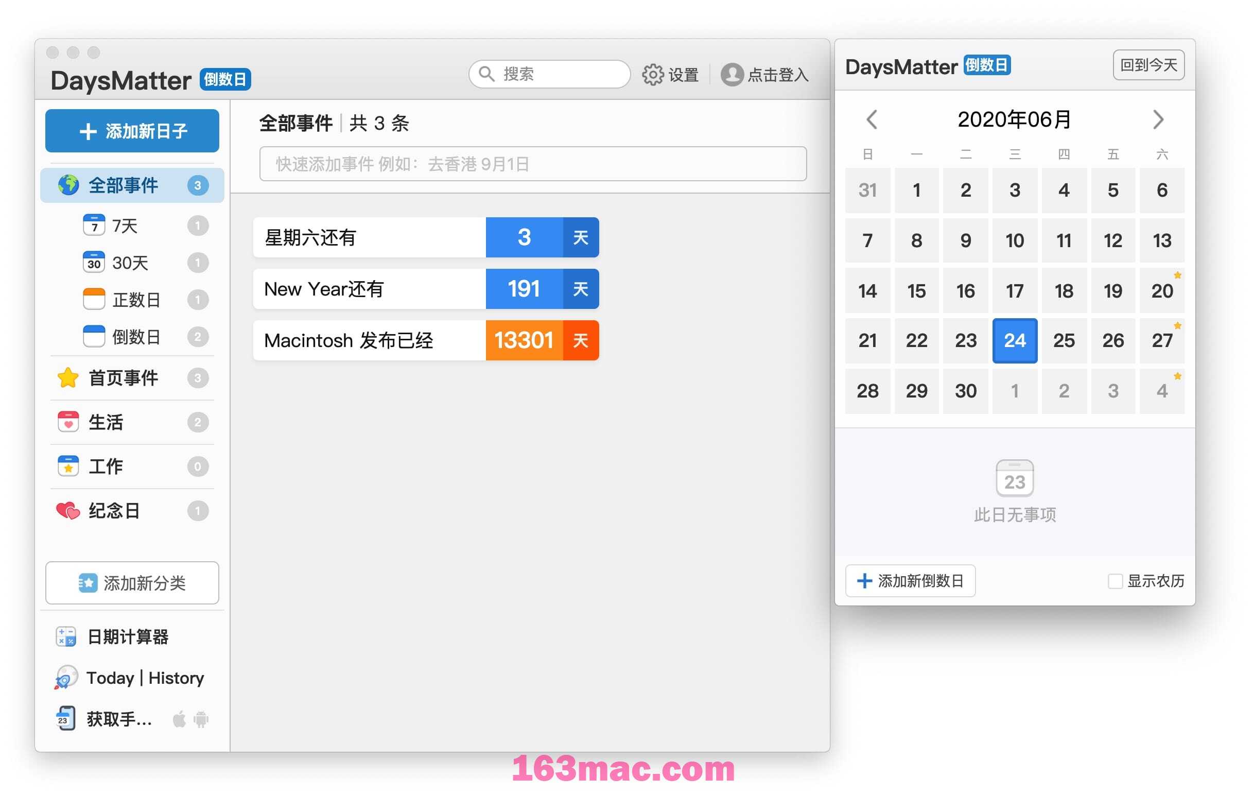Select 全部事件 in the sidebar
The width and height of the screenshot is (1253, 795).
click(132, 185)
